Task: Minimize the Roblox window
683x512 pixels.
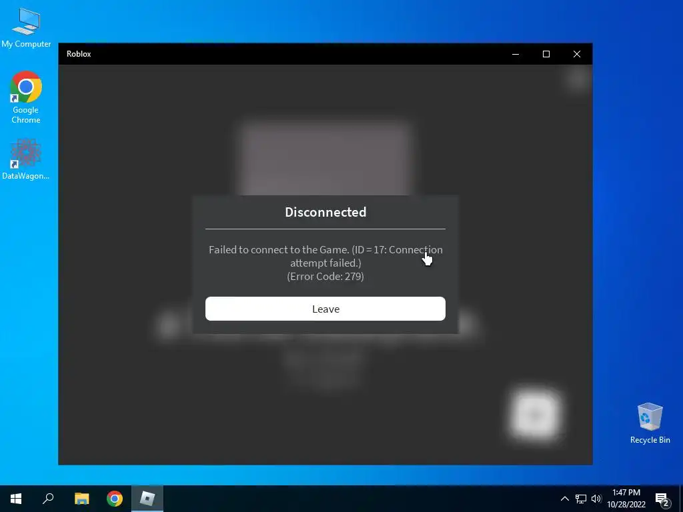Action: (x=516, y=54)
